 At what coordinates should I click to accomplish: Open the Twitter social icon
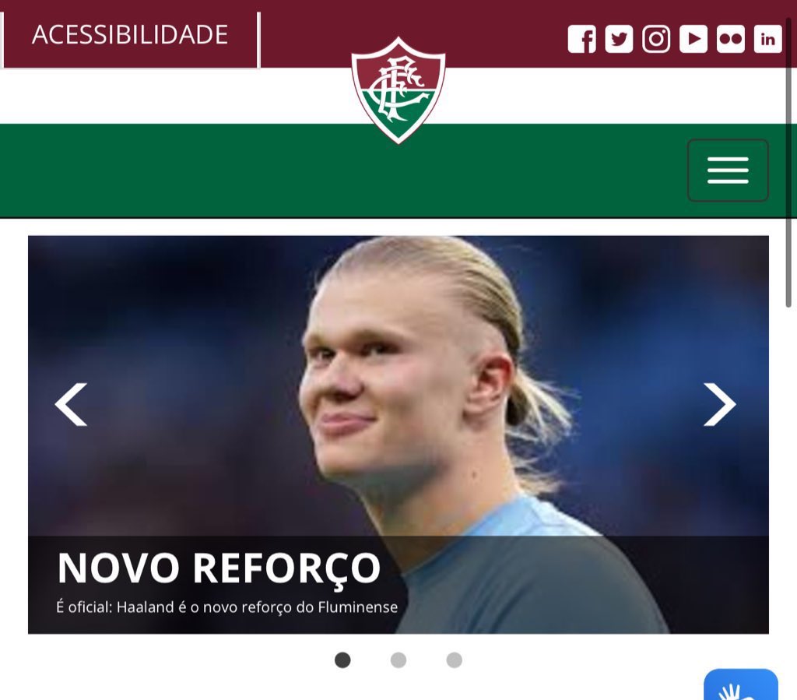[x=619, y=39]
